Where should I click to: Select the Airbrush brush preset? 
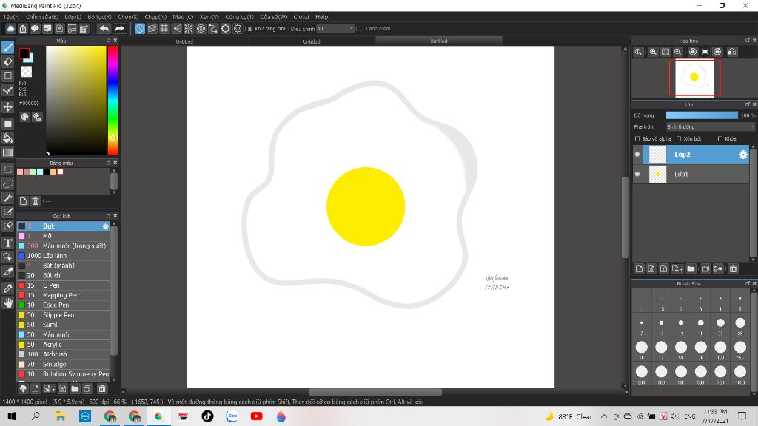point(64,354)
